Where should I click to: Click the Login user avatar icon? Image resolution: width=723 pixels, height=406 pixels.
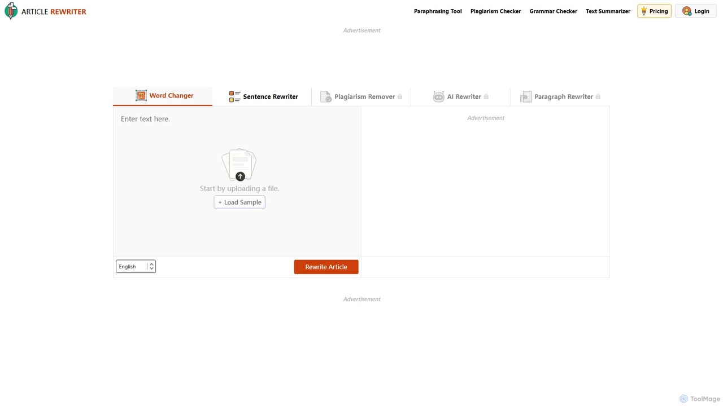click(687, 11)
